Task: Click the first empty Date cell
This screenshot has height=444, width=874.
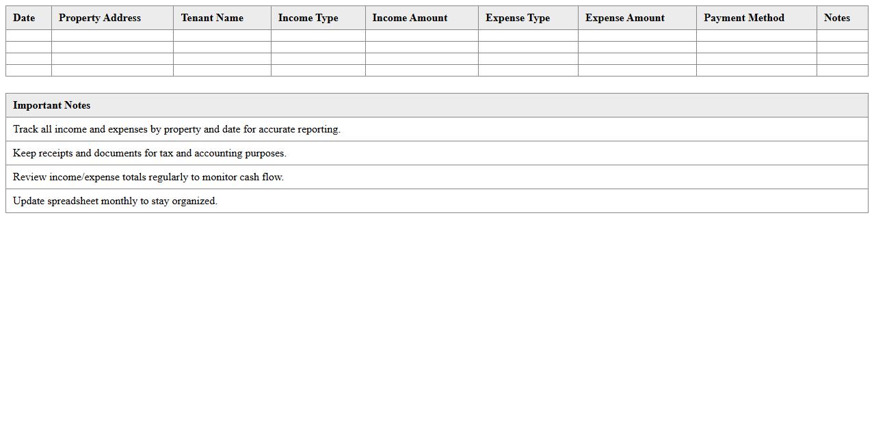Action: coord(27,36)
